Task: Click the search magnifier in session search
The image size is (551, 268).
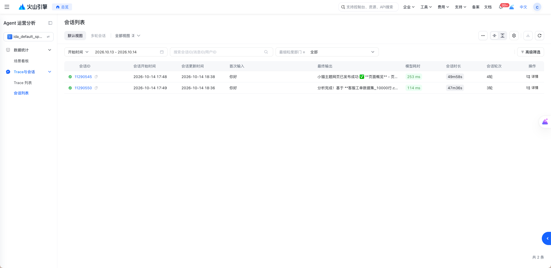Action: (266, 52)
